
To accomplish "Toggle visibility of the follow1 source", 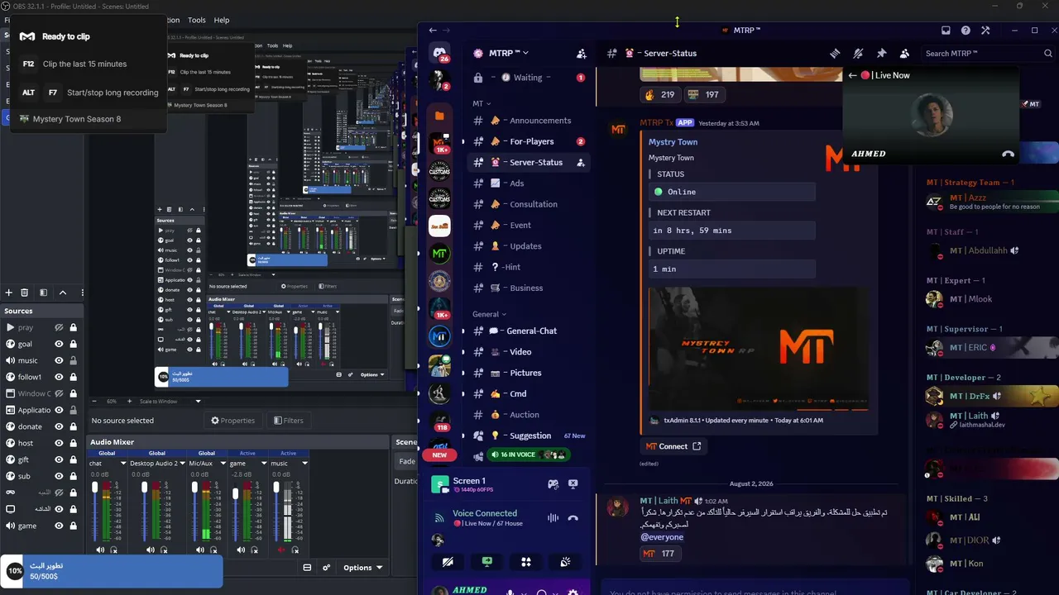I will tap(59, 377).
